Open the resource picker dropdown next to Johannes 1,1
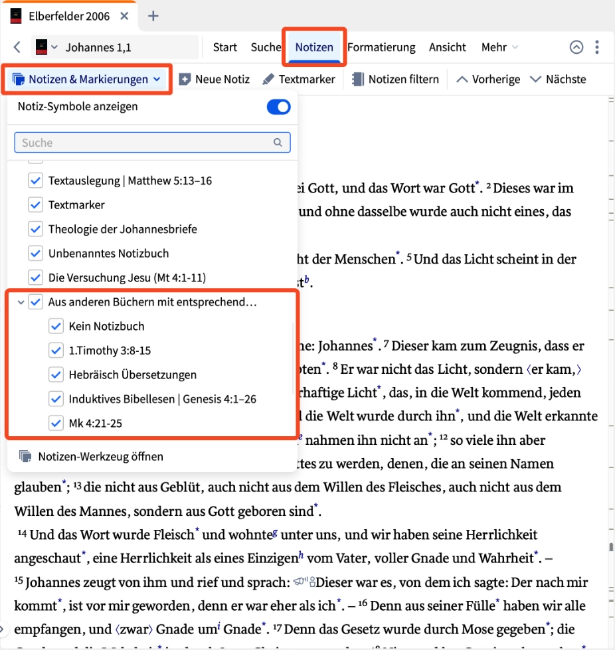Viewport: 615px width, 650px height. pyautogui.click(x=54, y=47)
